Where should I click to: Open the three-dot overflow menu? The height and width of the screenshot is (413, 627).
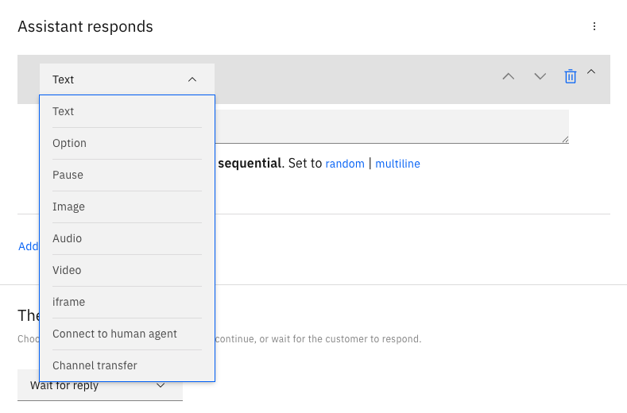tap(594, 26)
